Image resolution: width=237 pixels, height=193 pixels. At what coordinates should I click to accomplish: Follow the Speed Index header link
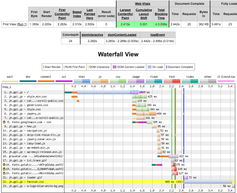pos(77,14)
